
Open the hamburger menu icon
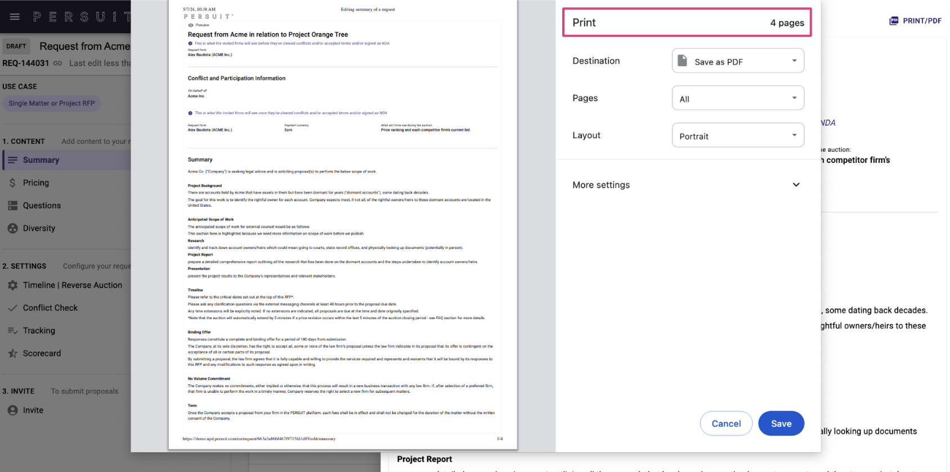(x=15, y=17)
